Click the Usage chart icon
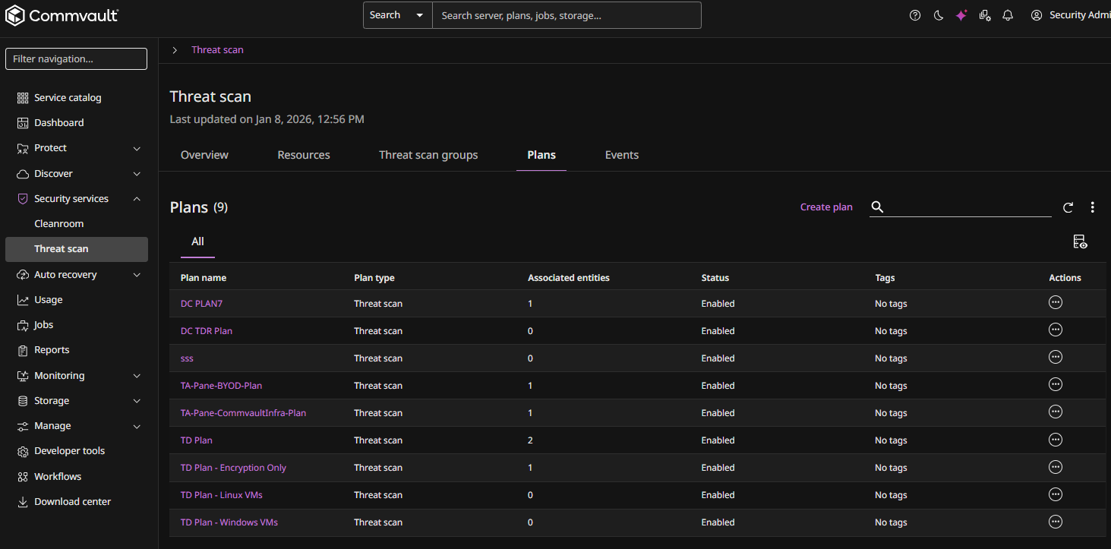Screen dimensions: 1111x549 (x=23, y=300)
